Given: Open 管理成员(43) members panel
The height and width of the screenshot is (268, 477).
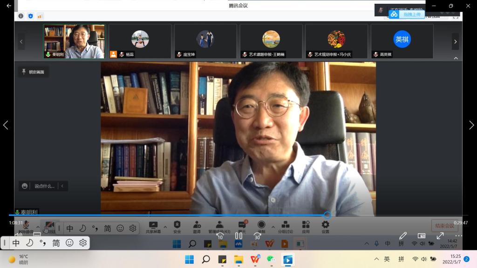Looking at the screenshot, I should click(219, 226).
